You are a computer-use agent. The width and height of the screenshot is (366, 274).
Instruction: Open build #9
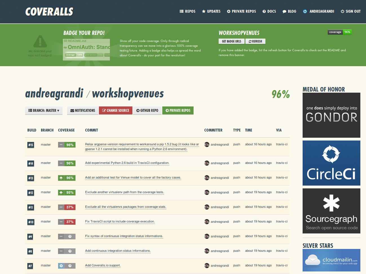tap(30, 237)
